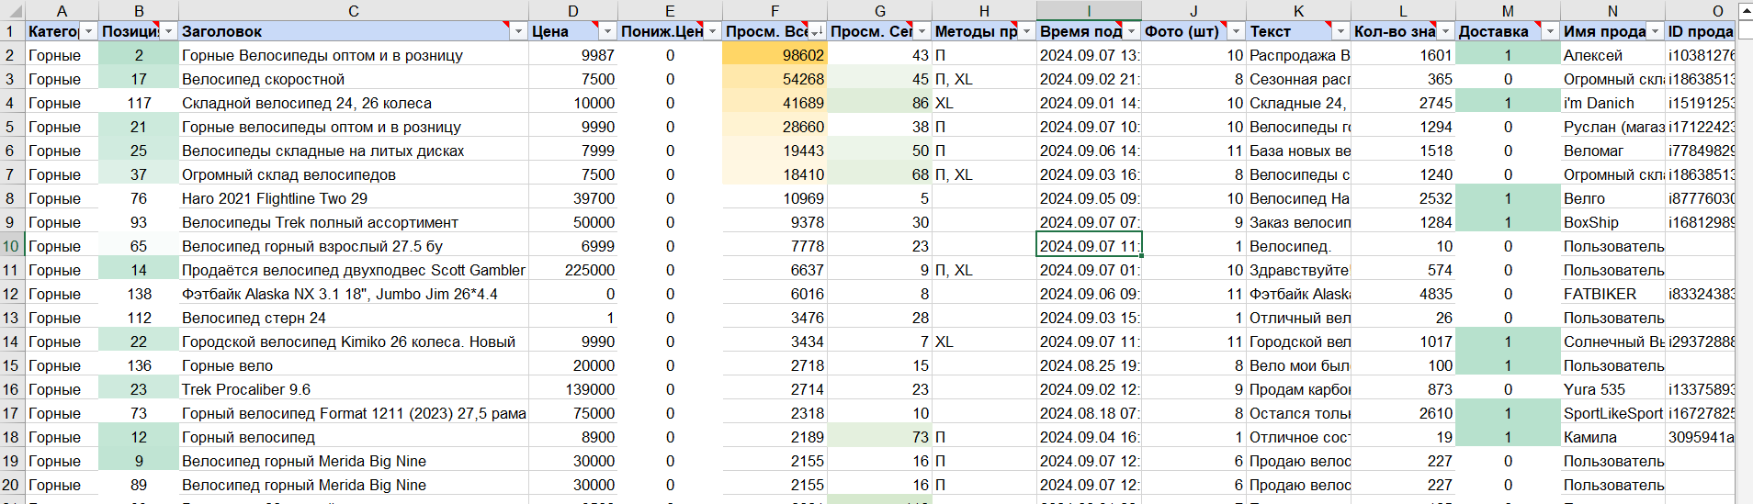Click the Select All corner triangle

tap(12, 10)
